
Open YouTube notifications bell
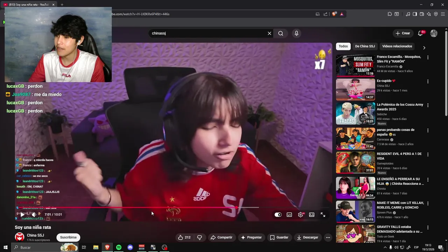tap(420, 33)
